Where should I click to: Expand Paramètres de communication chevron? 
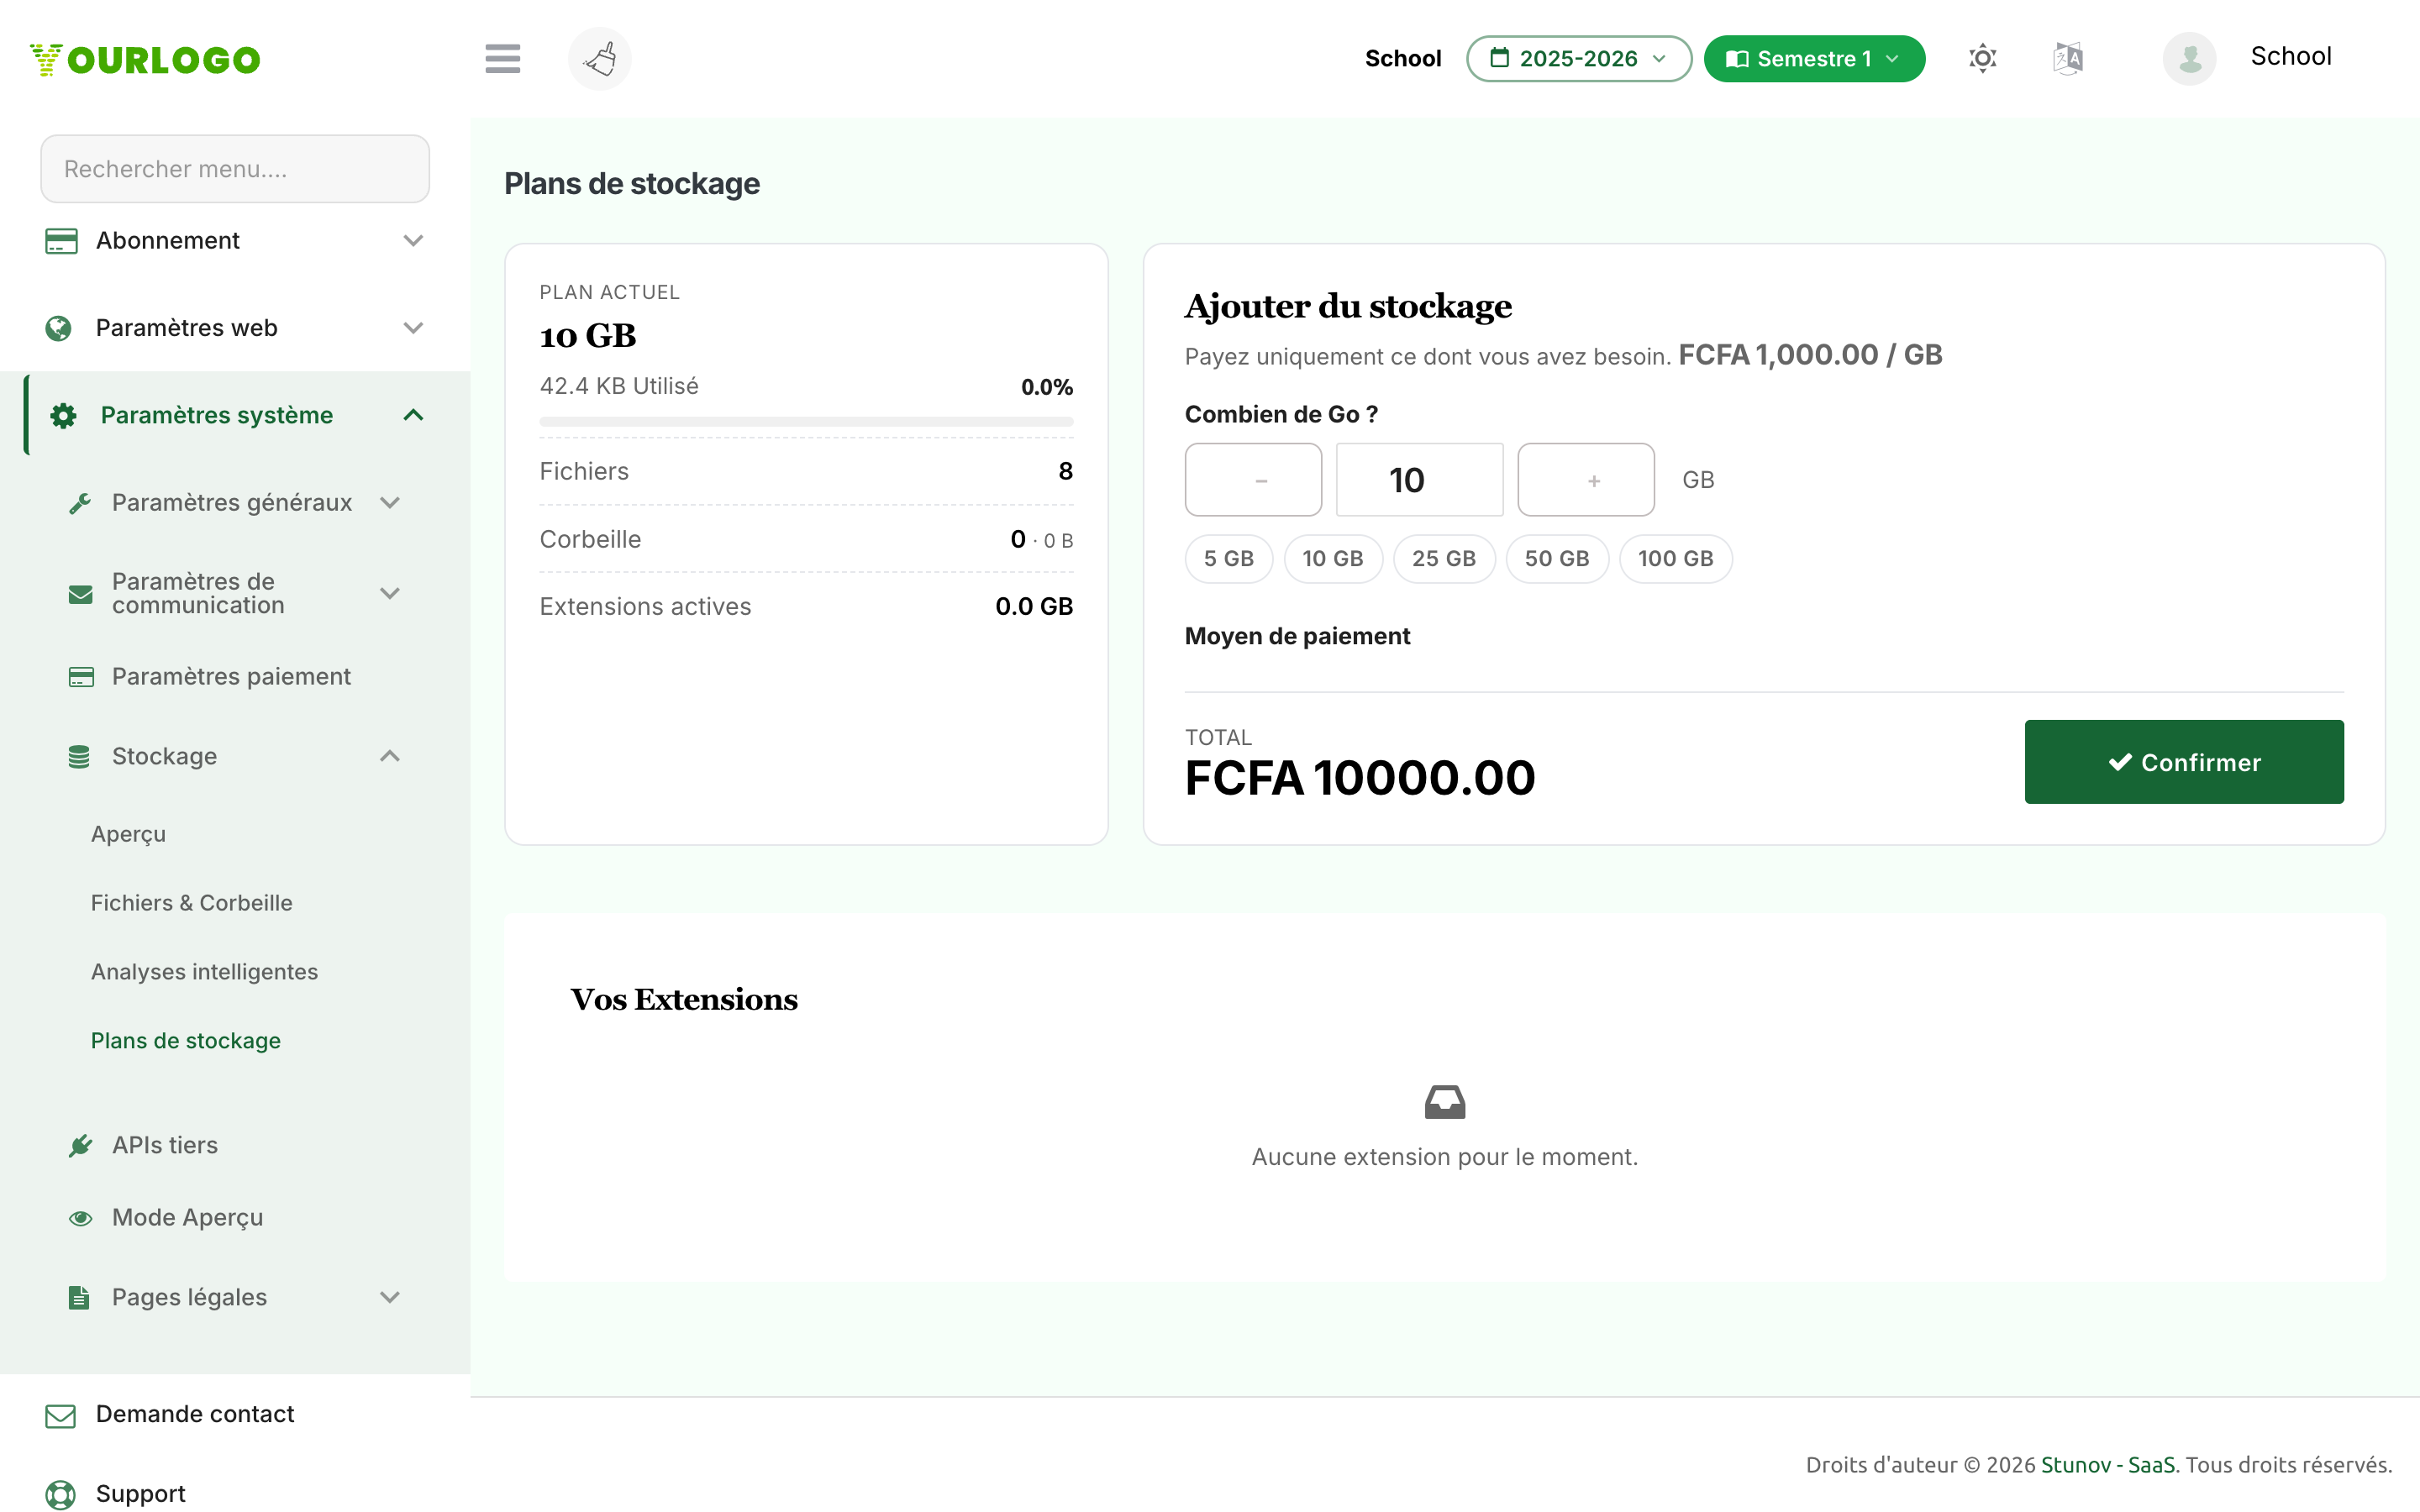pos(390,594)
